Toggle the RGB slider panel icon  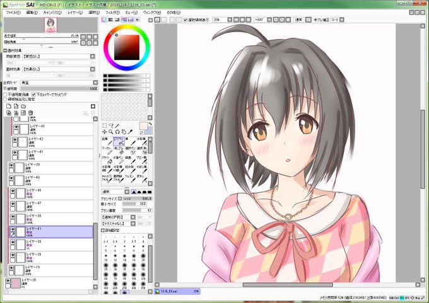110,20
